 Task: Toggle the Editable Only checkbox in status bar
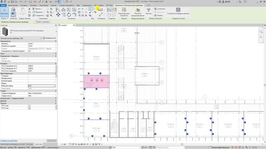point(210,147)
